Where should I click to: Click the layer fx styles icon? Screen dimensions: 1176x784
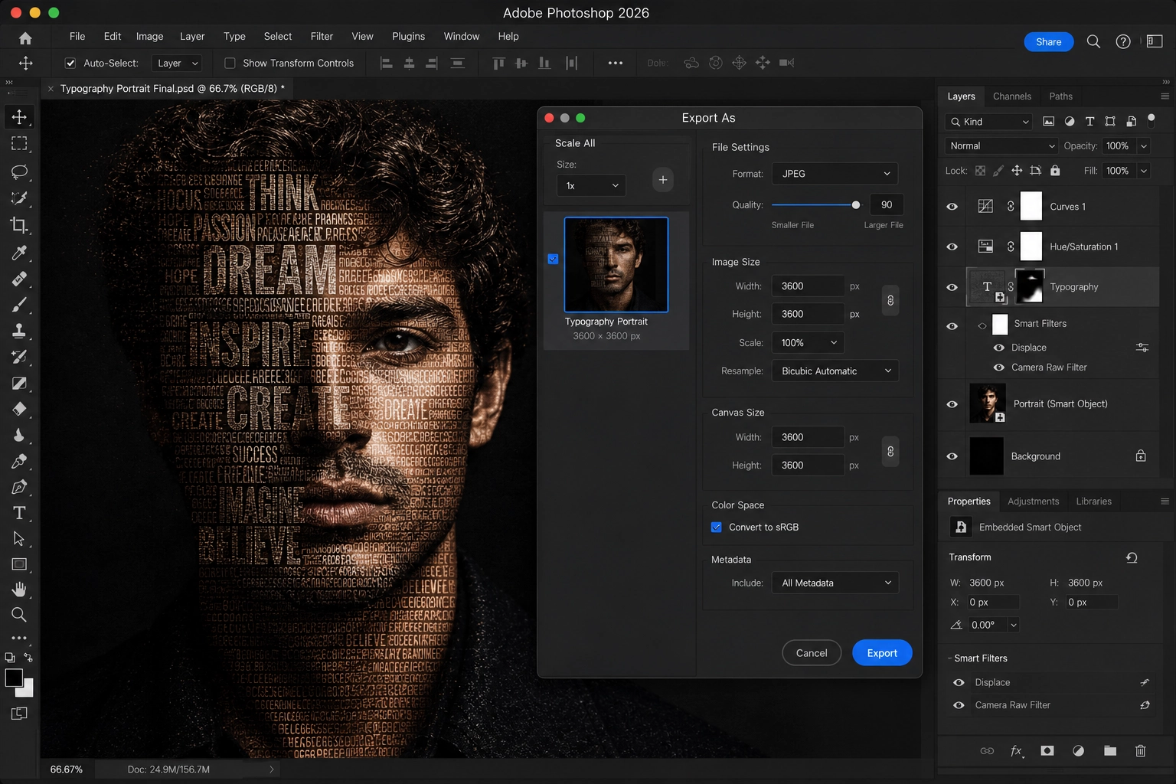[x=1017, y=751]
